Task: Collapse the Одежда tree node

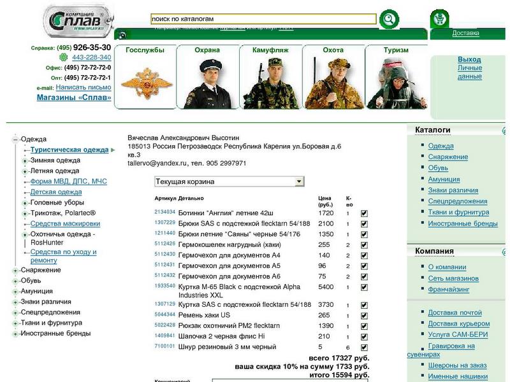Action: click(15, 139)
